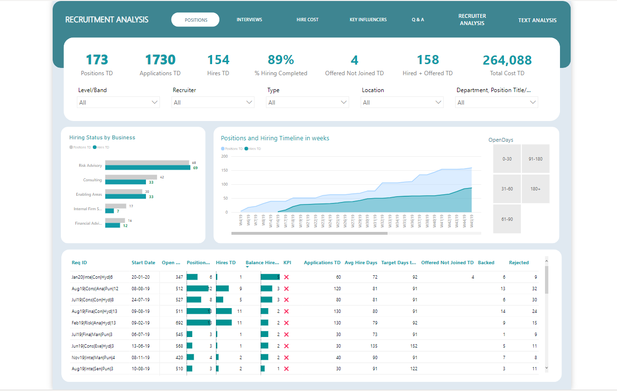The width and height of the screenshot is (617, 391).
Task: Click the Hires TD legend marker in Hiring Status chart
Action: tap(95, 147)
